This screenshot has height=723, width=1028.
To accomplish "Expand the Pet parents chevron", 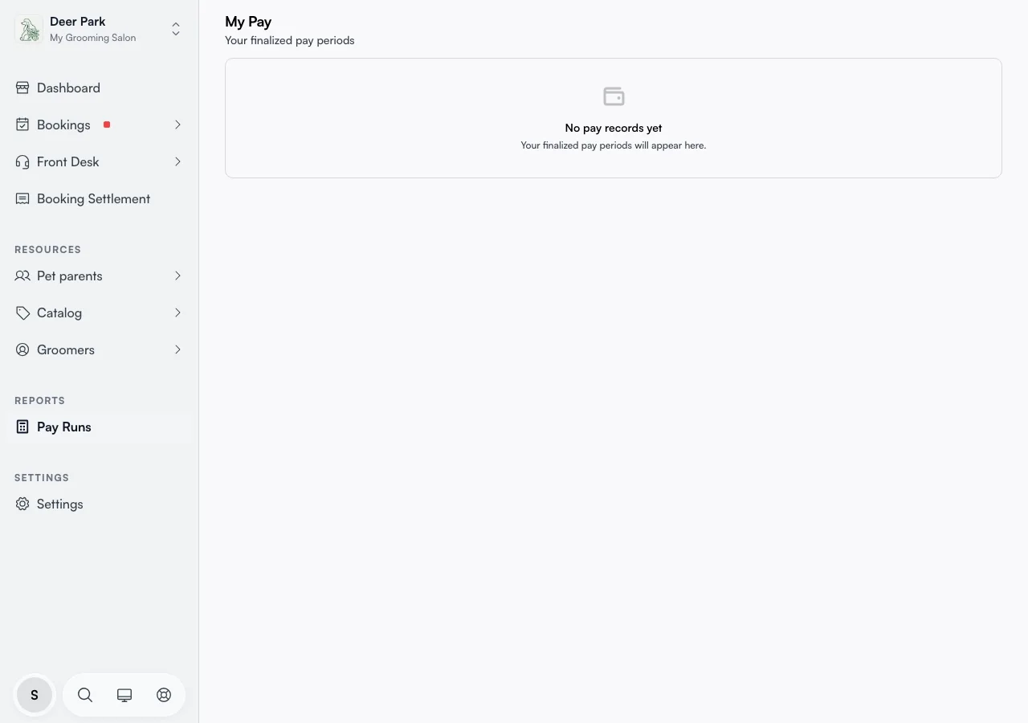I will pyautogui.click(x=177, y=276).
